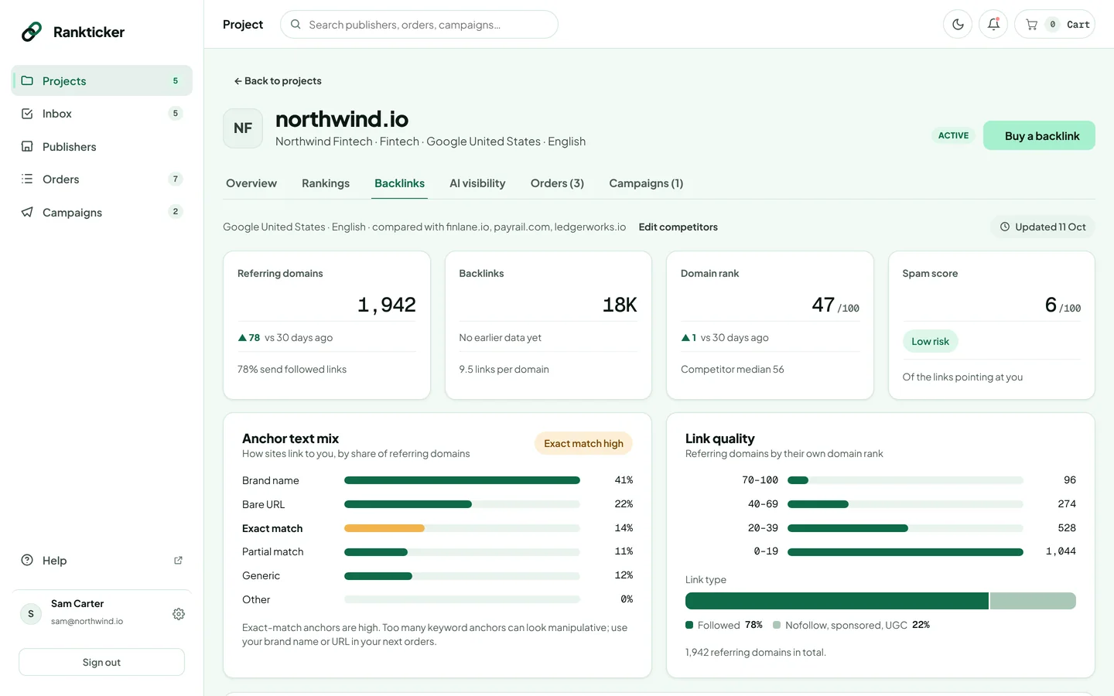The width and height of the screenshot is (1114, 696).
Task: Click the Exact match high badge
Action: [x=583, y=443]
